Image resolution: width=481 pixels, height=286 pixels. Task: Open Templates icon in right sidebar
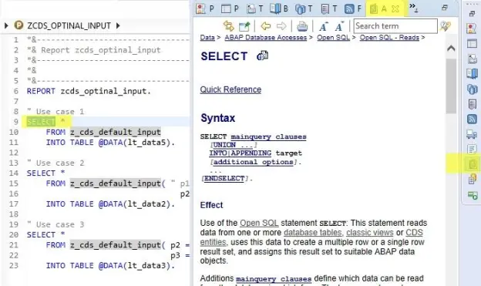point(472,59)
